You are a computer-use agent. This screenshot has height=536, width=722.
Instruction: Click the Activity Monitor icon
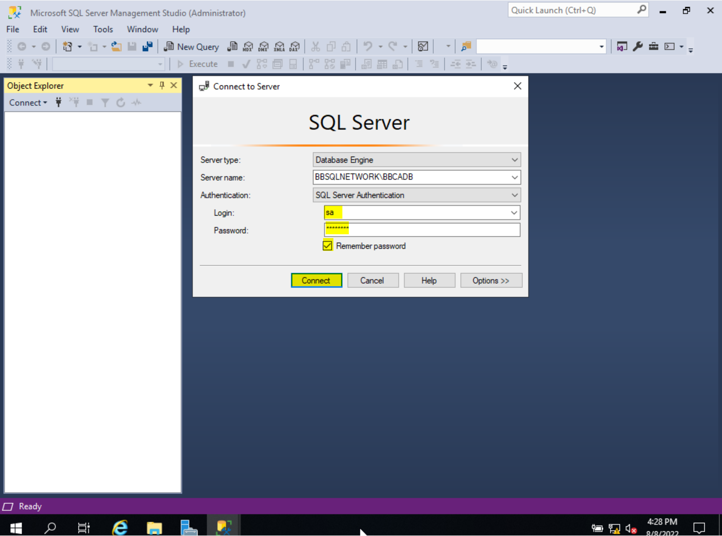click(x=423, y=46)
